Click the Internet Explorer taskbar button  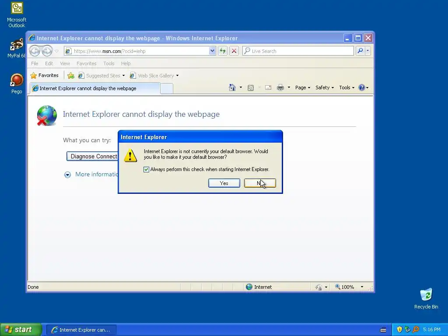pyautogui.click(x=81, y=330)
